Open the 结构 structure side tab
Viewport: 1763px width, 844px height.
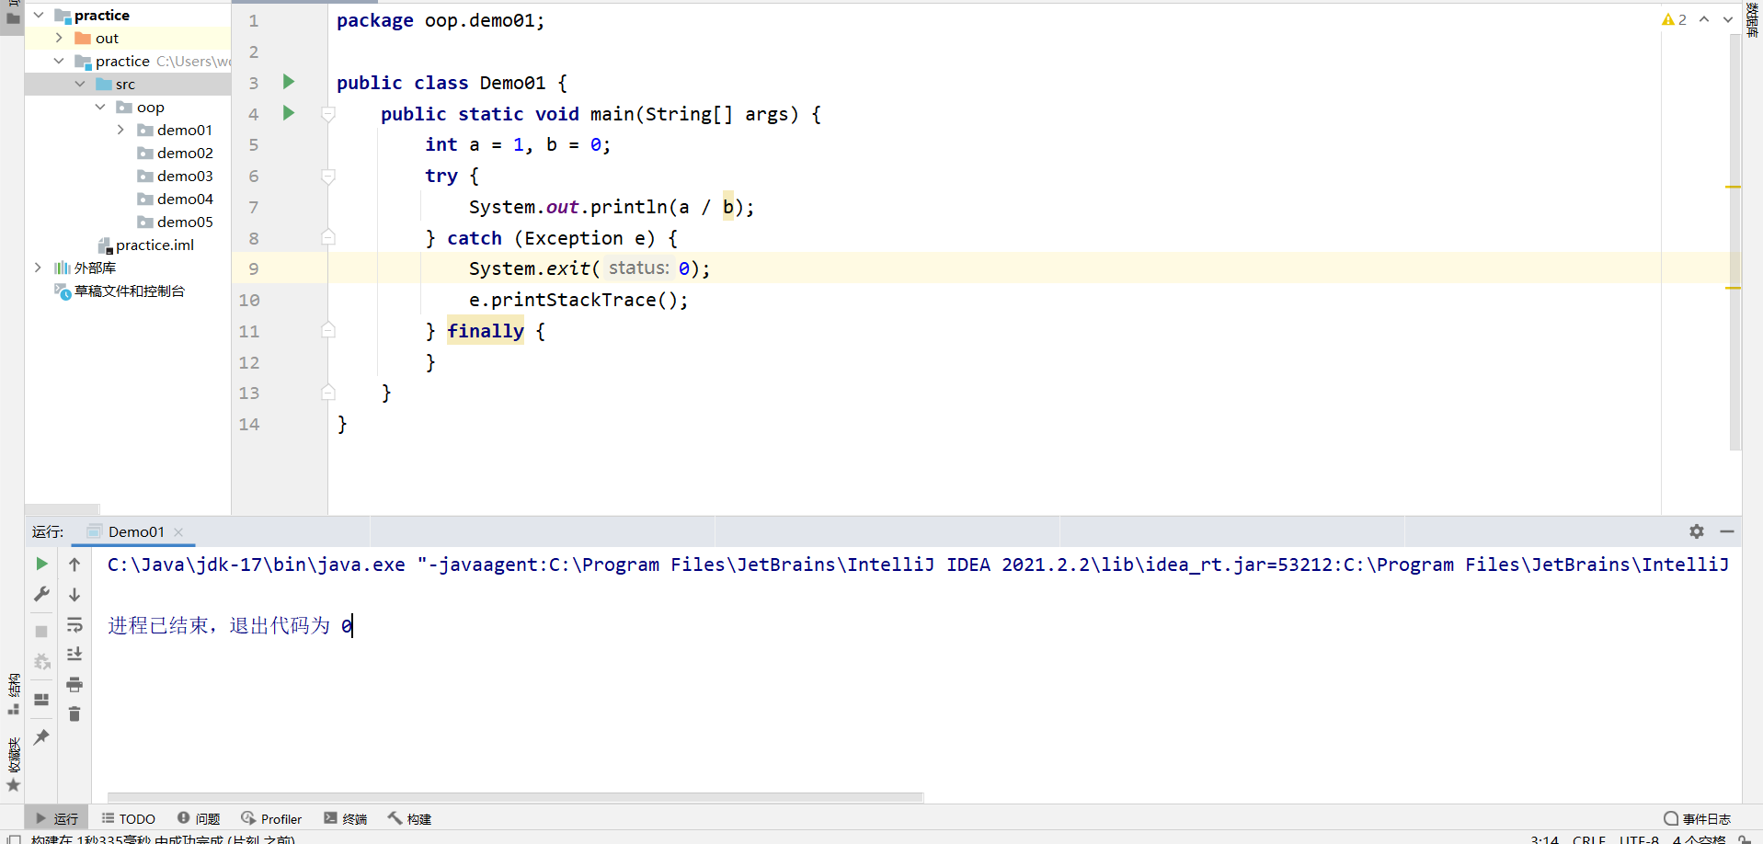13,694
